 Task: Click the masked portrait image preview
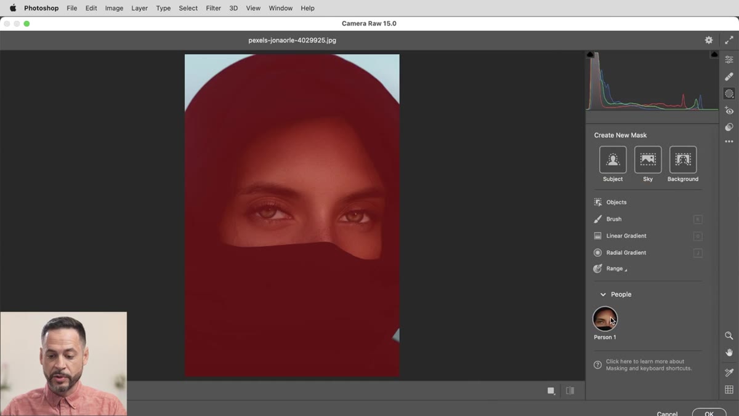[292, 215]
